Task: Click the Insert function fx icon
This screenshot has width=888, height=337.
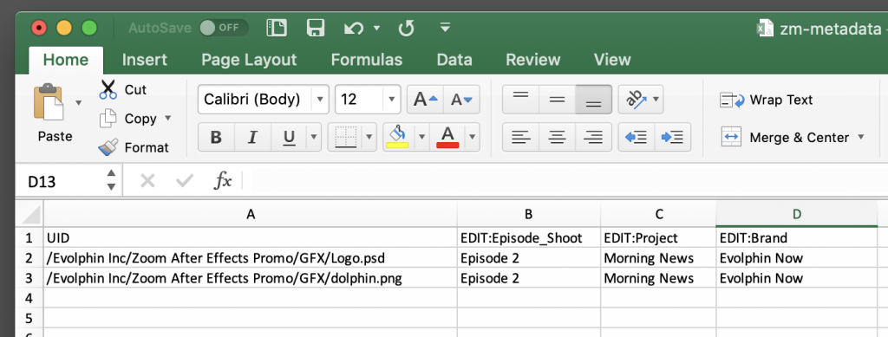Action: (223, 181)
